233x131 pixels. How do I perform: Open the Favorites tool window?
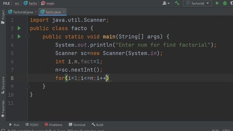[3, 109]
